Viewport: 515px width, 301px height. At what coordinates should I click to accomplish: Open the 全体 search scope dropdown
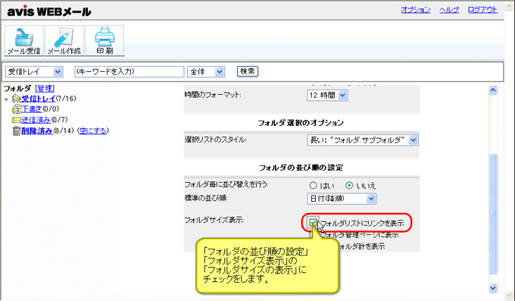coord(206,72)
